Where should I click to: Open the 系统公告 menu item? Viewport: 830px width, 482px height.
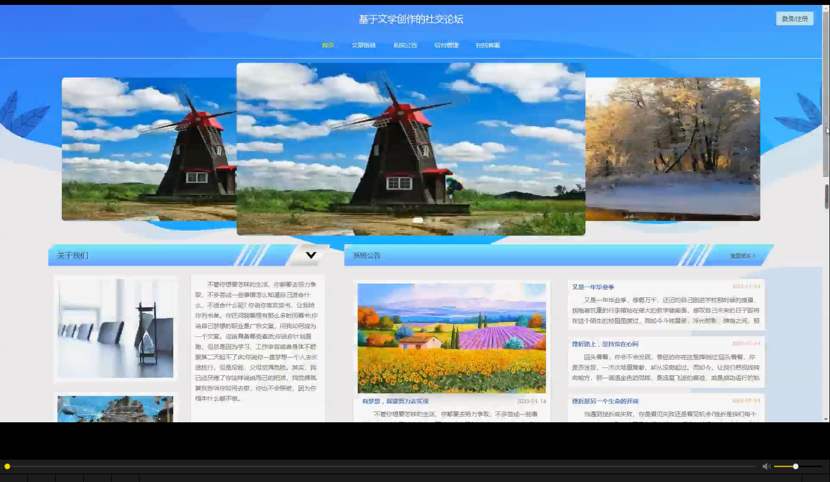coord(405,45)
